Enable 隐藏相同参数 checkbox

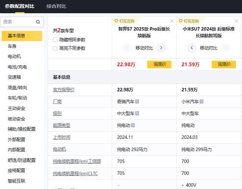(x=55, y=40)
